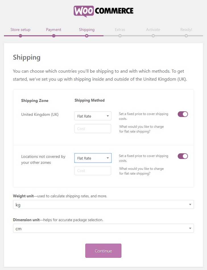
Task: Click the Store setup progress dot
Action: [x=20, y=36]
